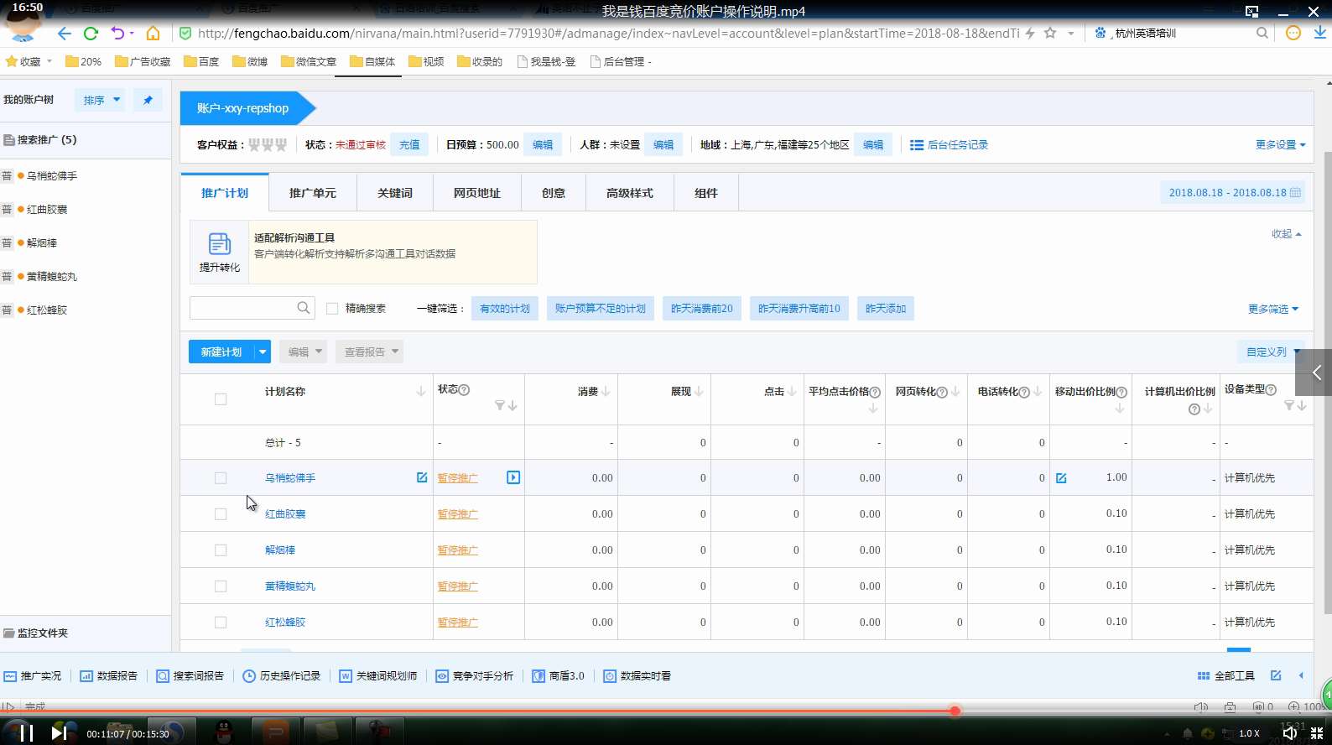Skip to the next video
This screenshot has width=1332, height=745.
click(x=58, y=733)
